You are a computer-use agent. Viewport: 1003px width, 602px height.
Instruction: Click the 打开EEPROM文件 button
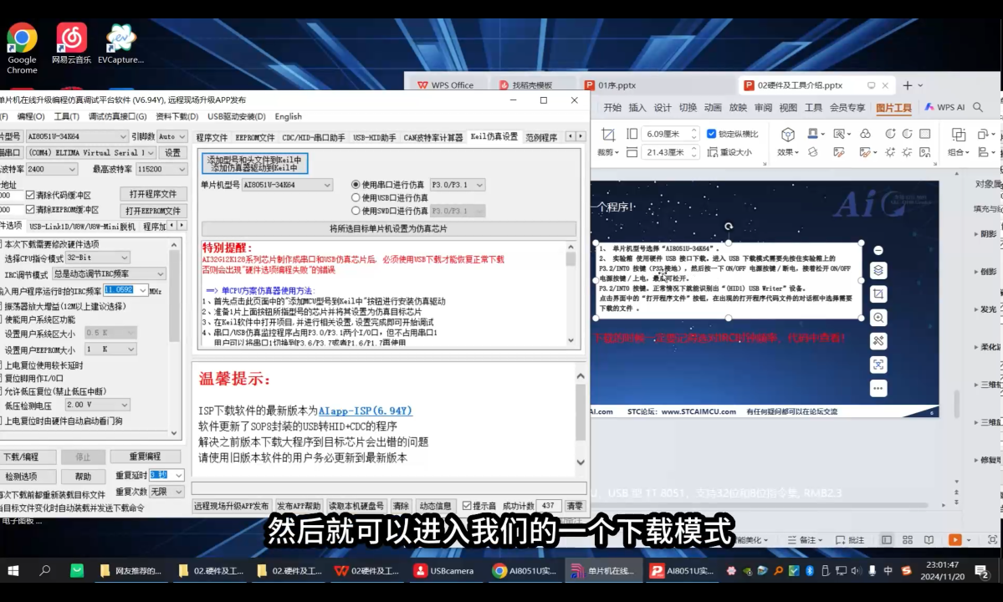[x=153, y=210]
